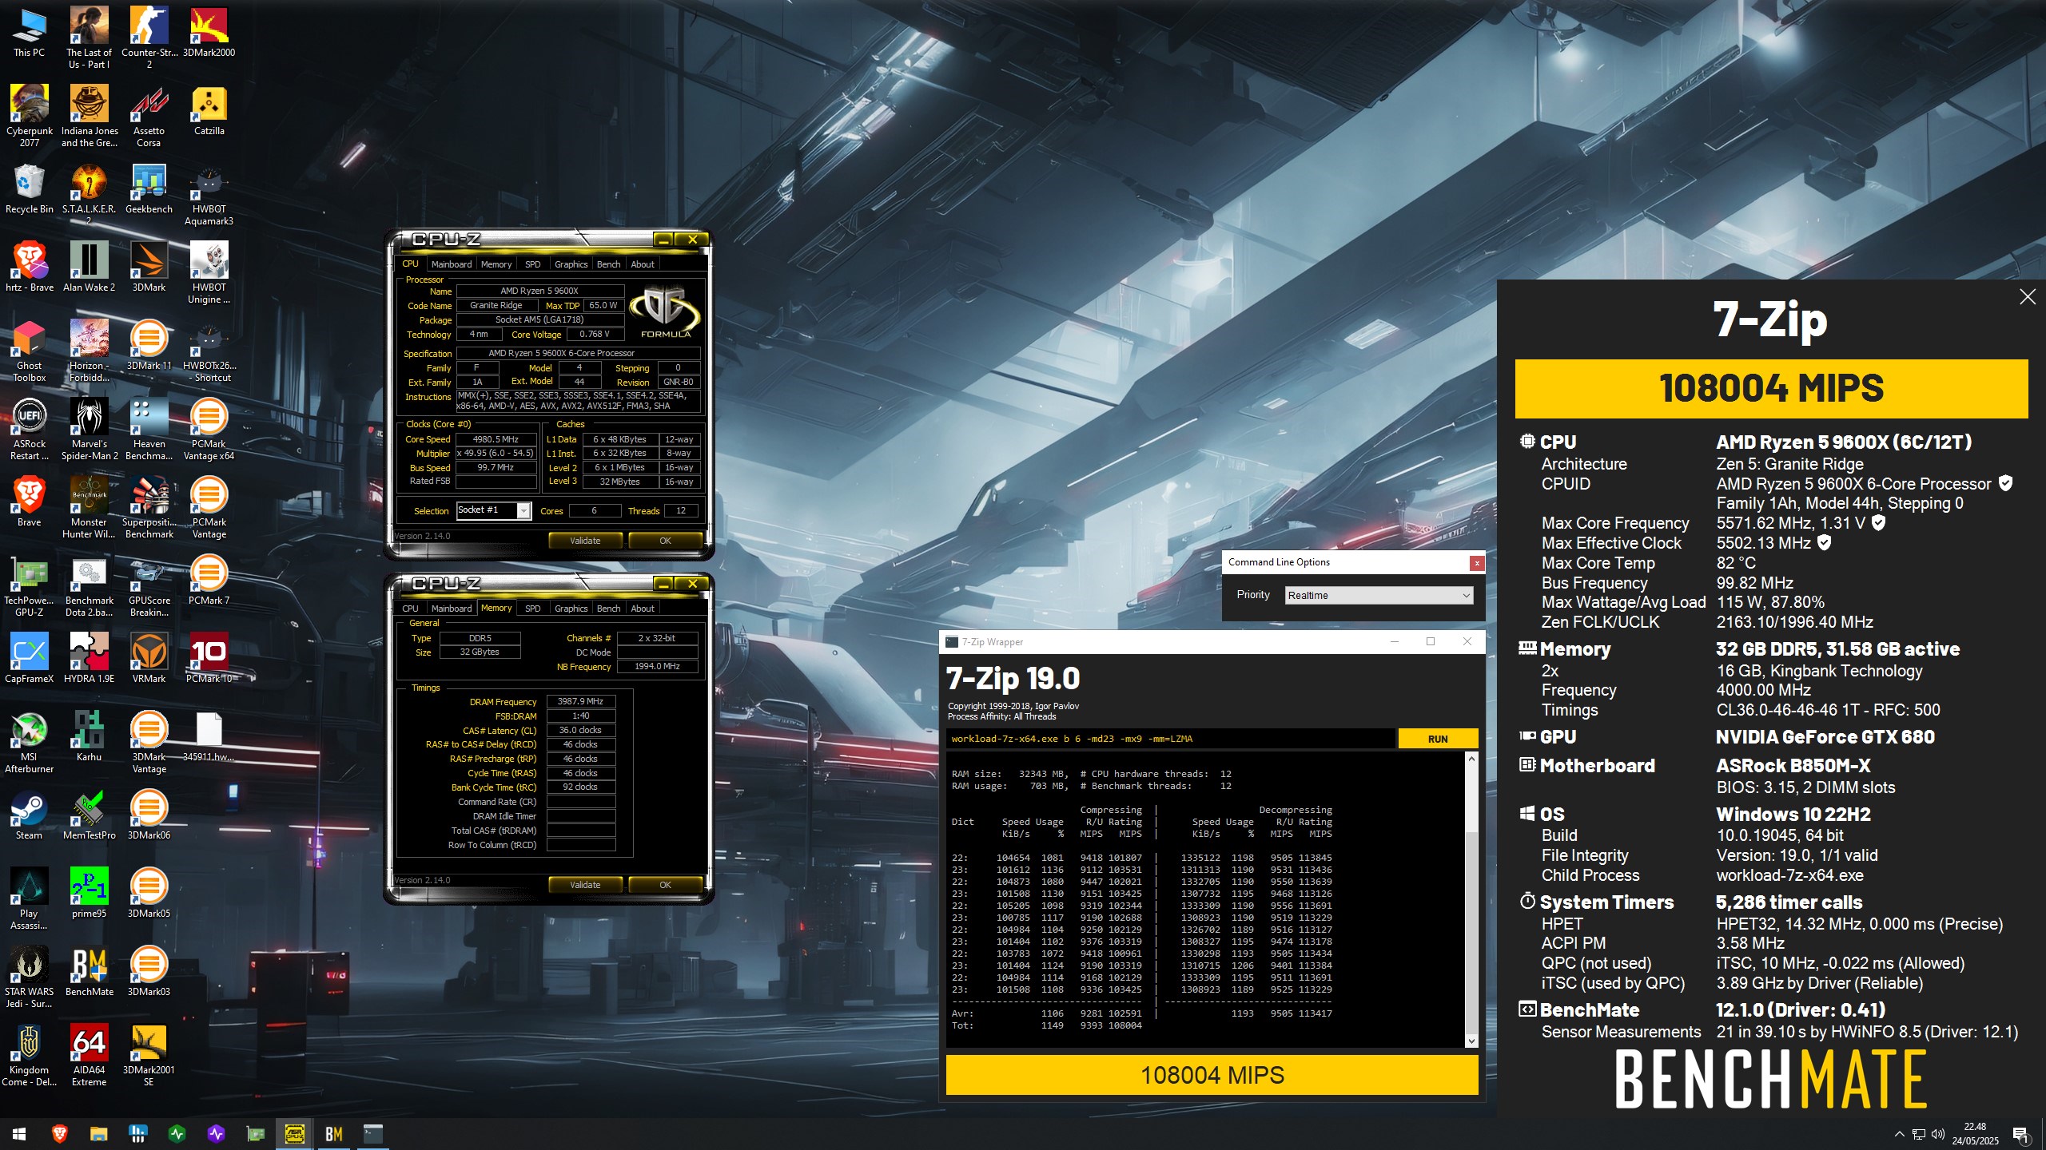
Task: Click the NB Frequency 1994.0 MHz value
Action: pos(657,666)
